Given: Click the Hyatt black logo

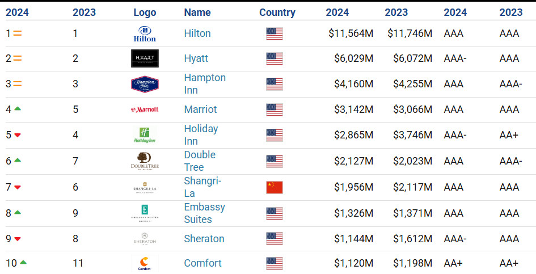Looking at the screenshot, I should [x=145, y=58].
